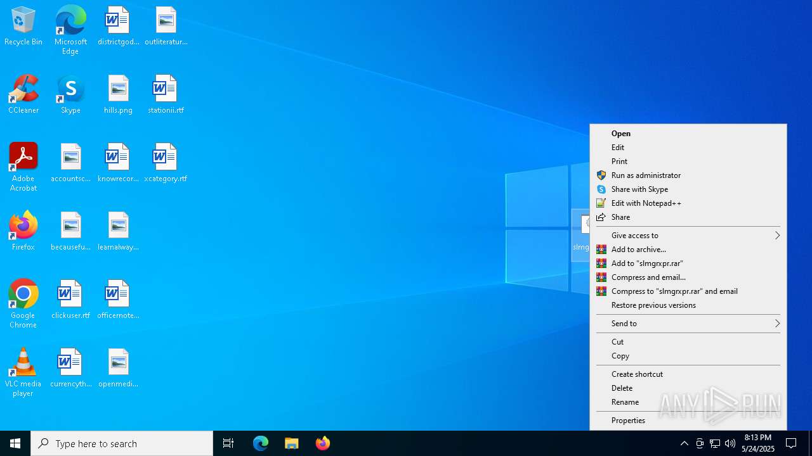The image size is (812, 456).
Task: Select Create shortcut
Action: pyautogui.click(x=688, y=374)
